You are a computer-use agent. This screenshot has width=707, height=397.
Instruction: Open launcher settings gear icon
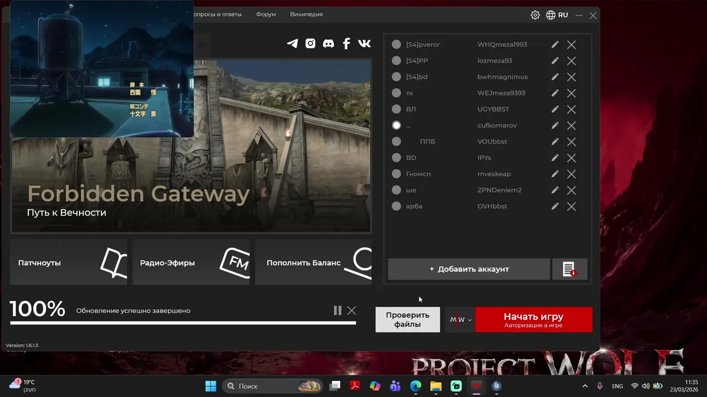(535, 15)
